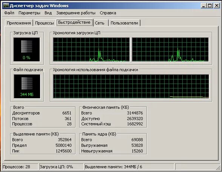Click the page file usage history graph
The width and height of the screenshot is (222, 172).
131,86
